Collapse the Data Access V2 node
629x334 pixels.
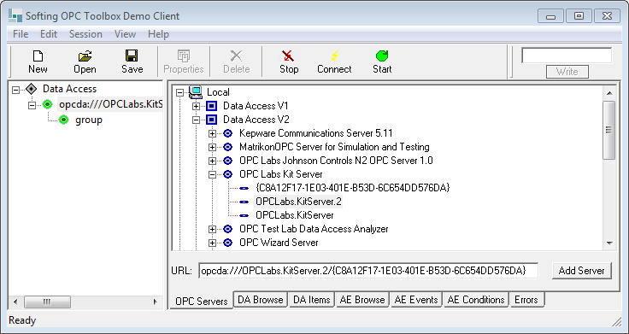197,120
